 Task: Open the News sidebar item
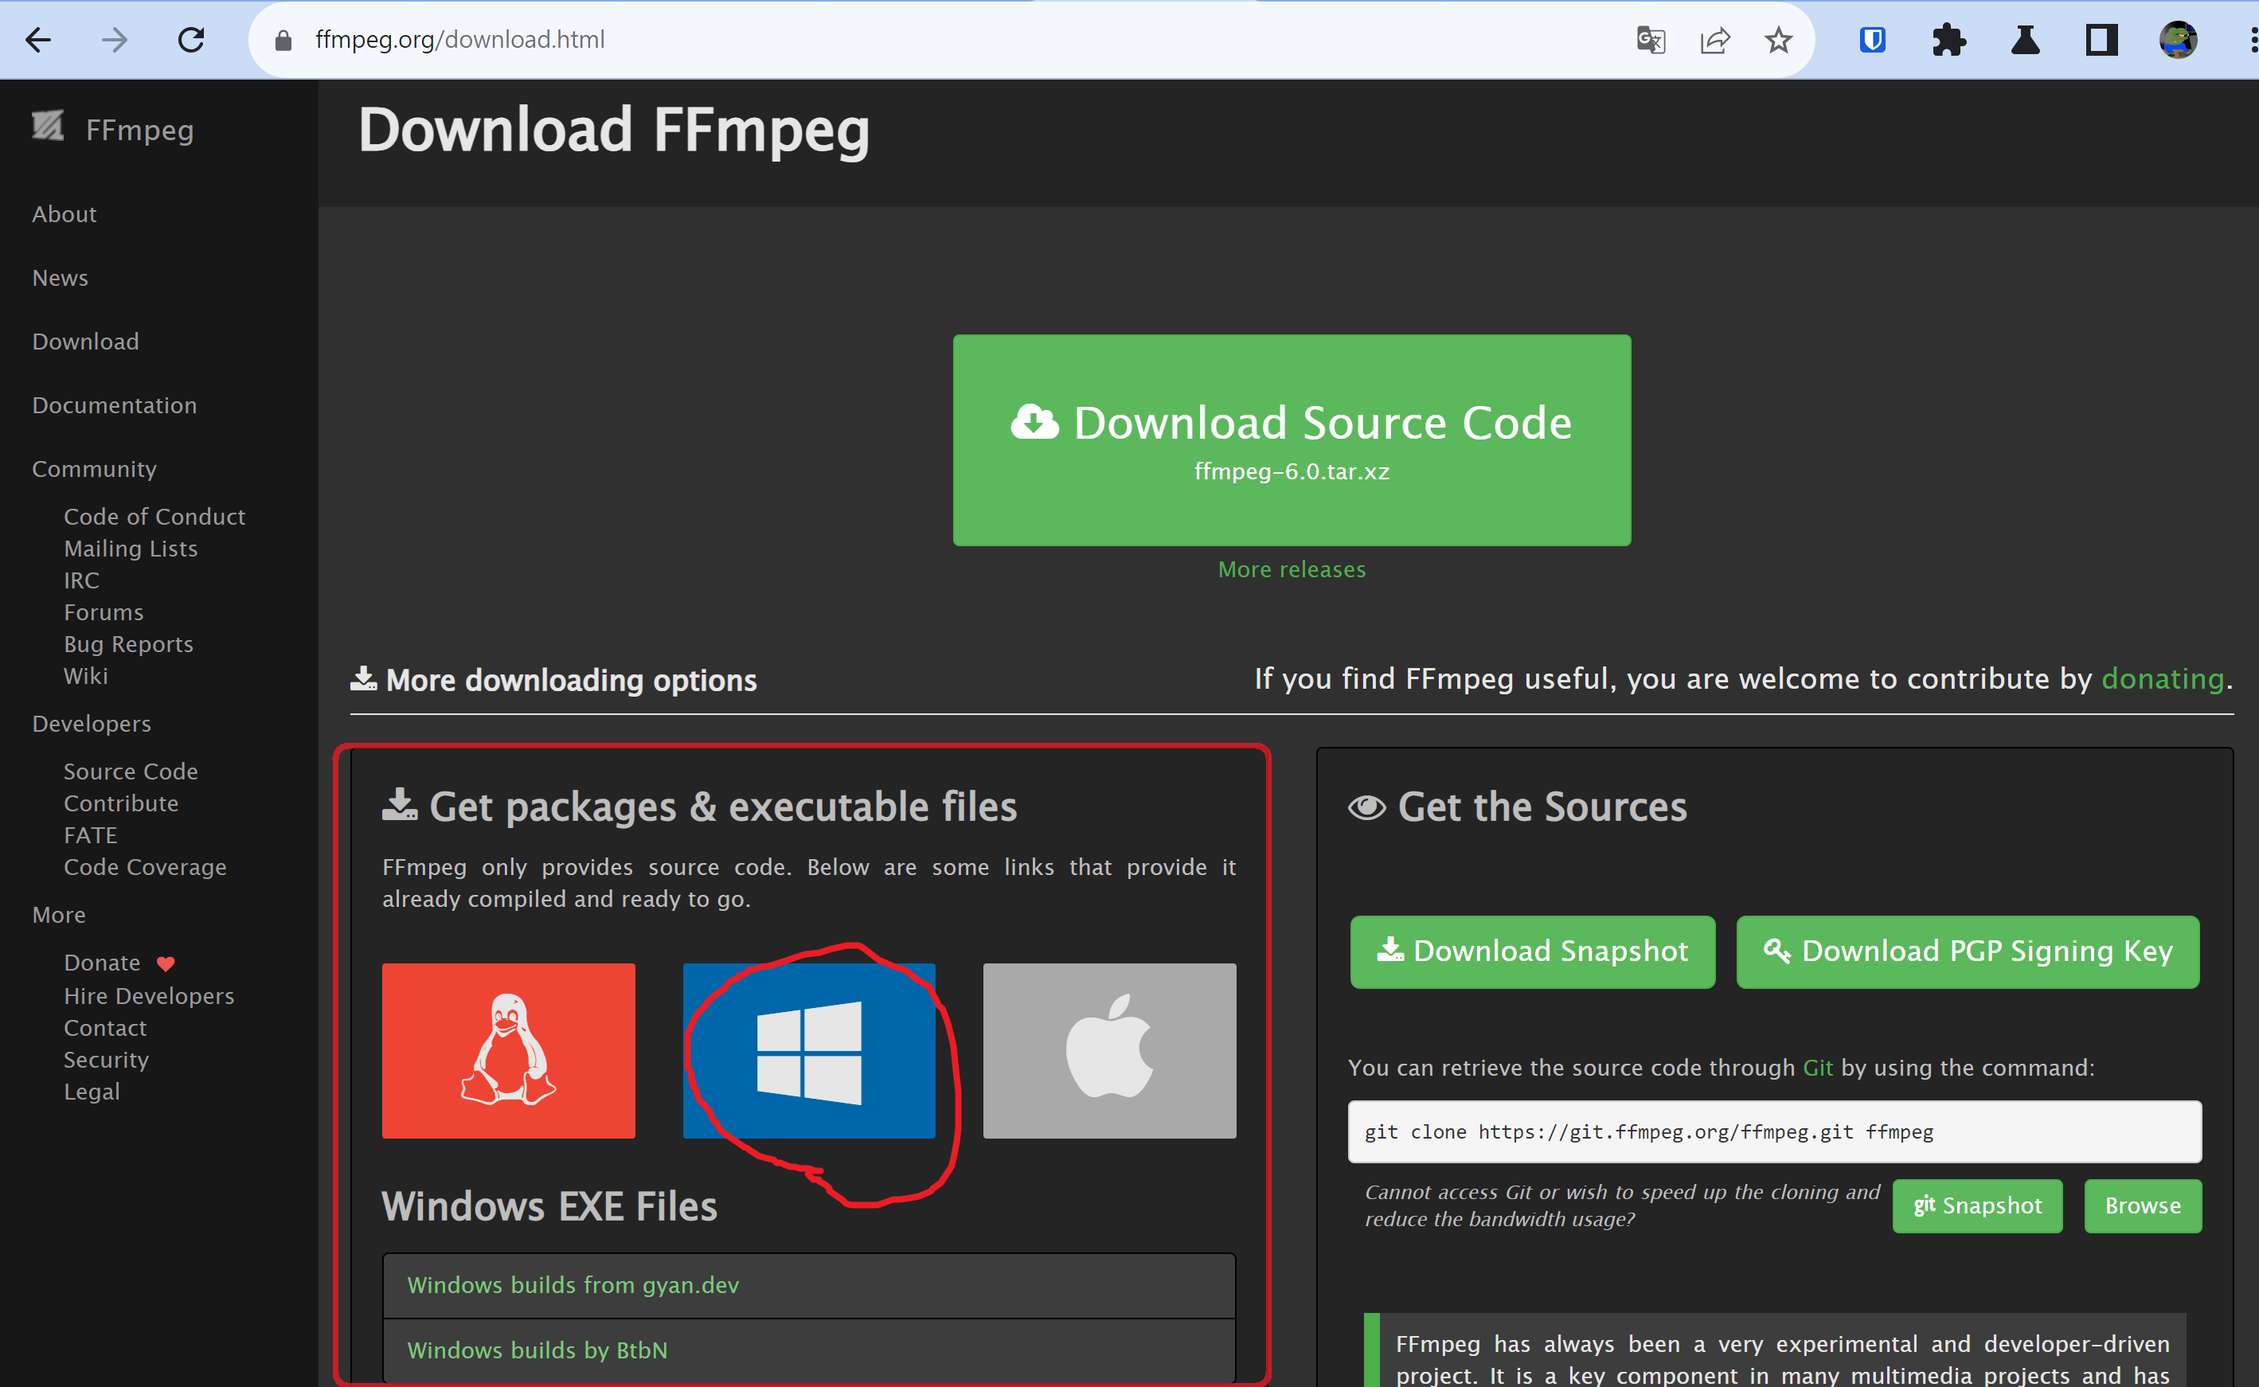(x=61, y=277)
